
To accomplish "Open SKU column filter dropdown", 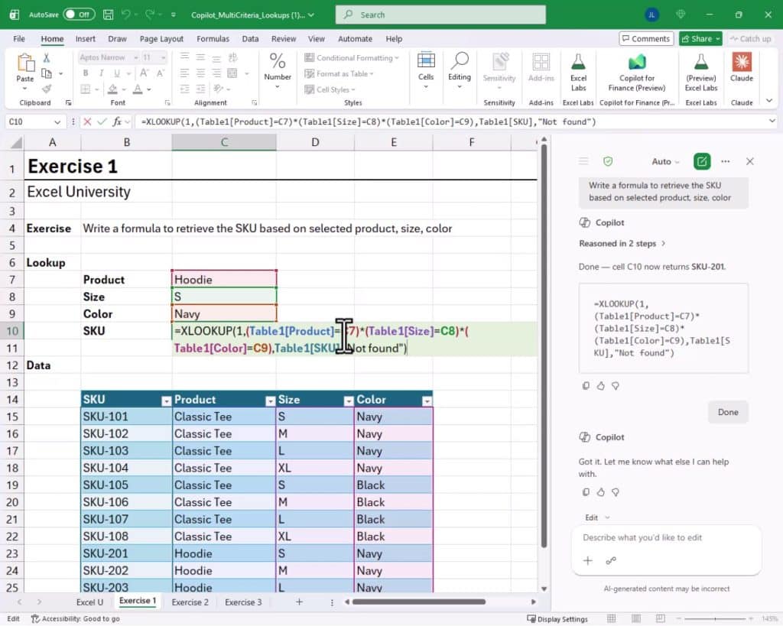I will tap(166, 401).
